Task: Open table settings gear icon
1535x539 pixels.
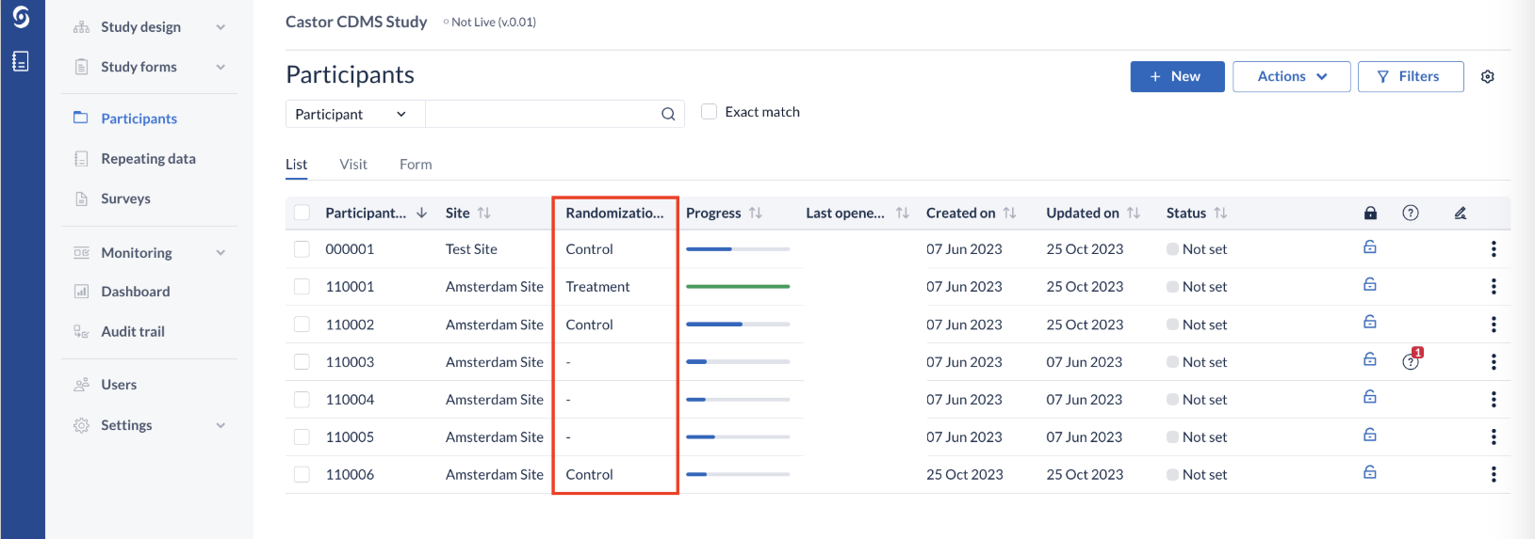Action: click(1488, 77)
